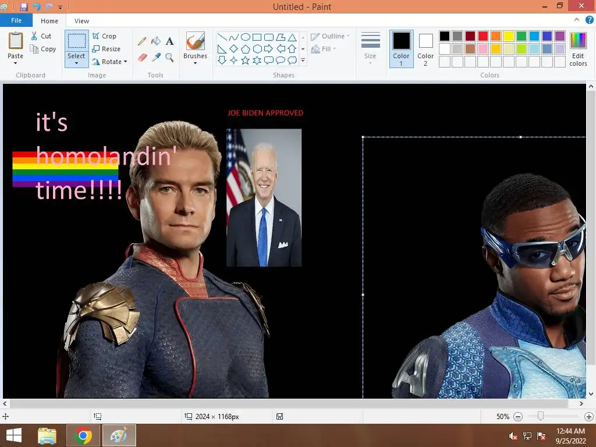Click the Brushes tool icon
596x447 pixels.
point(196,41)
